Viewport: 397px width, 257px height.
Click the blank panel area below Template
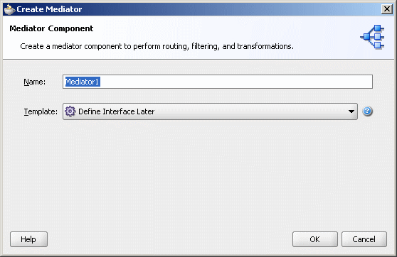click(x=198, y=175)
